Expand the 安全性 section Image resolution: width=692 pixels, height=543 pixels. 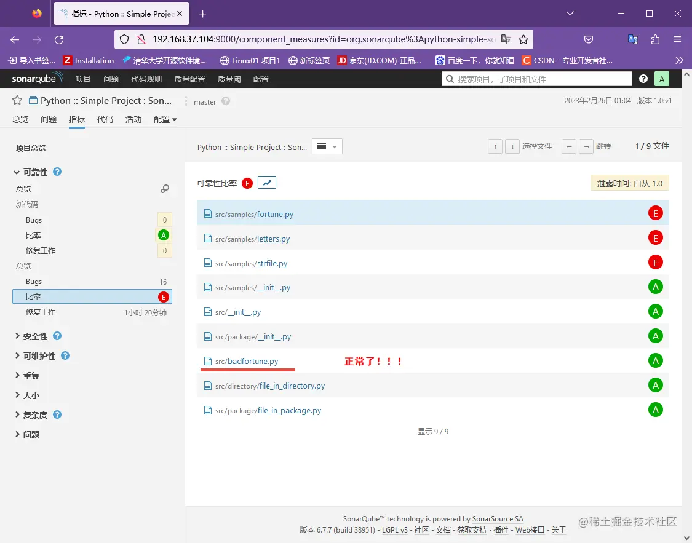[31, 336]
